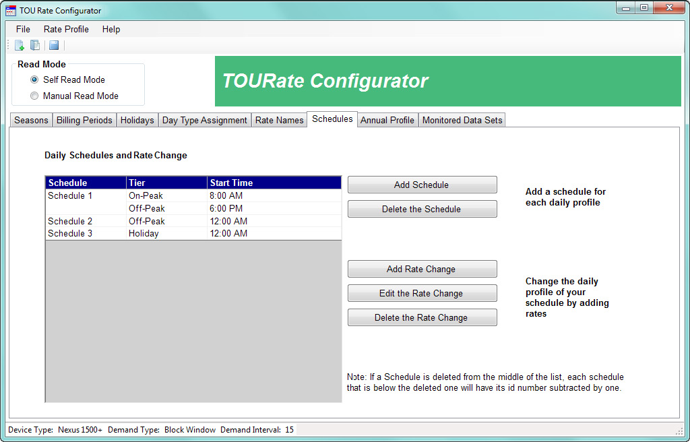690x442 pixels.
Task: Select the 6:00 PM start time cell
Action: point(274,208)
